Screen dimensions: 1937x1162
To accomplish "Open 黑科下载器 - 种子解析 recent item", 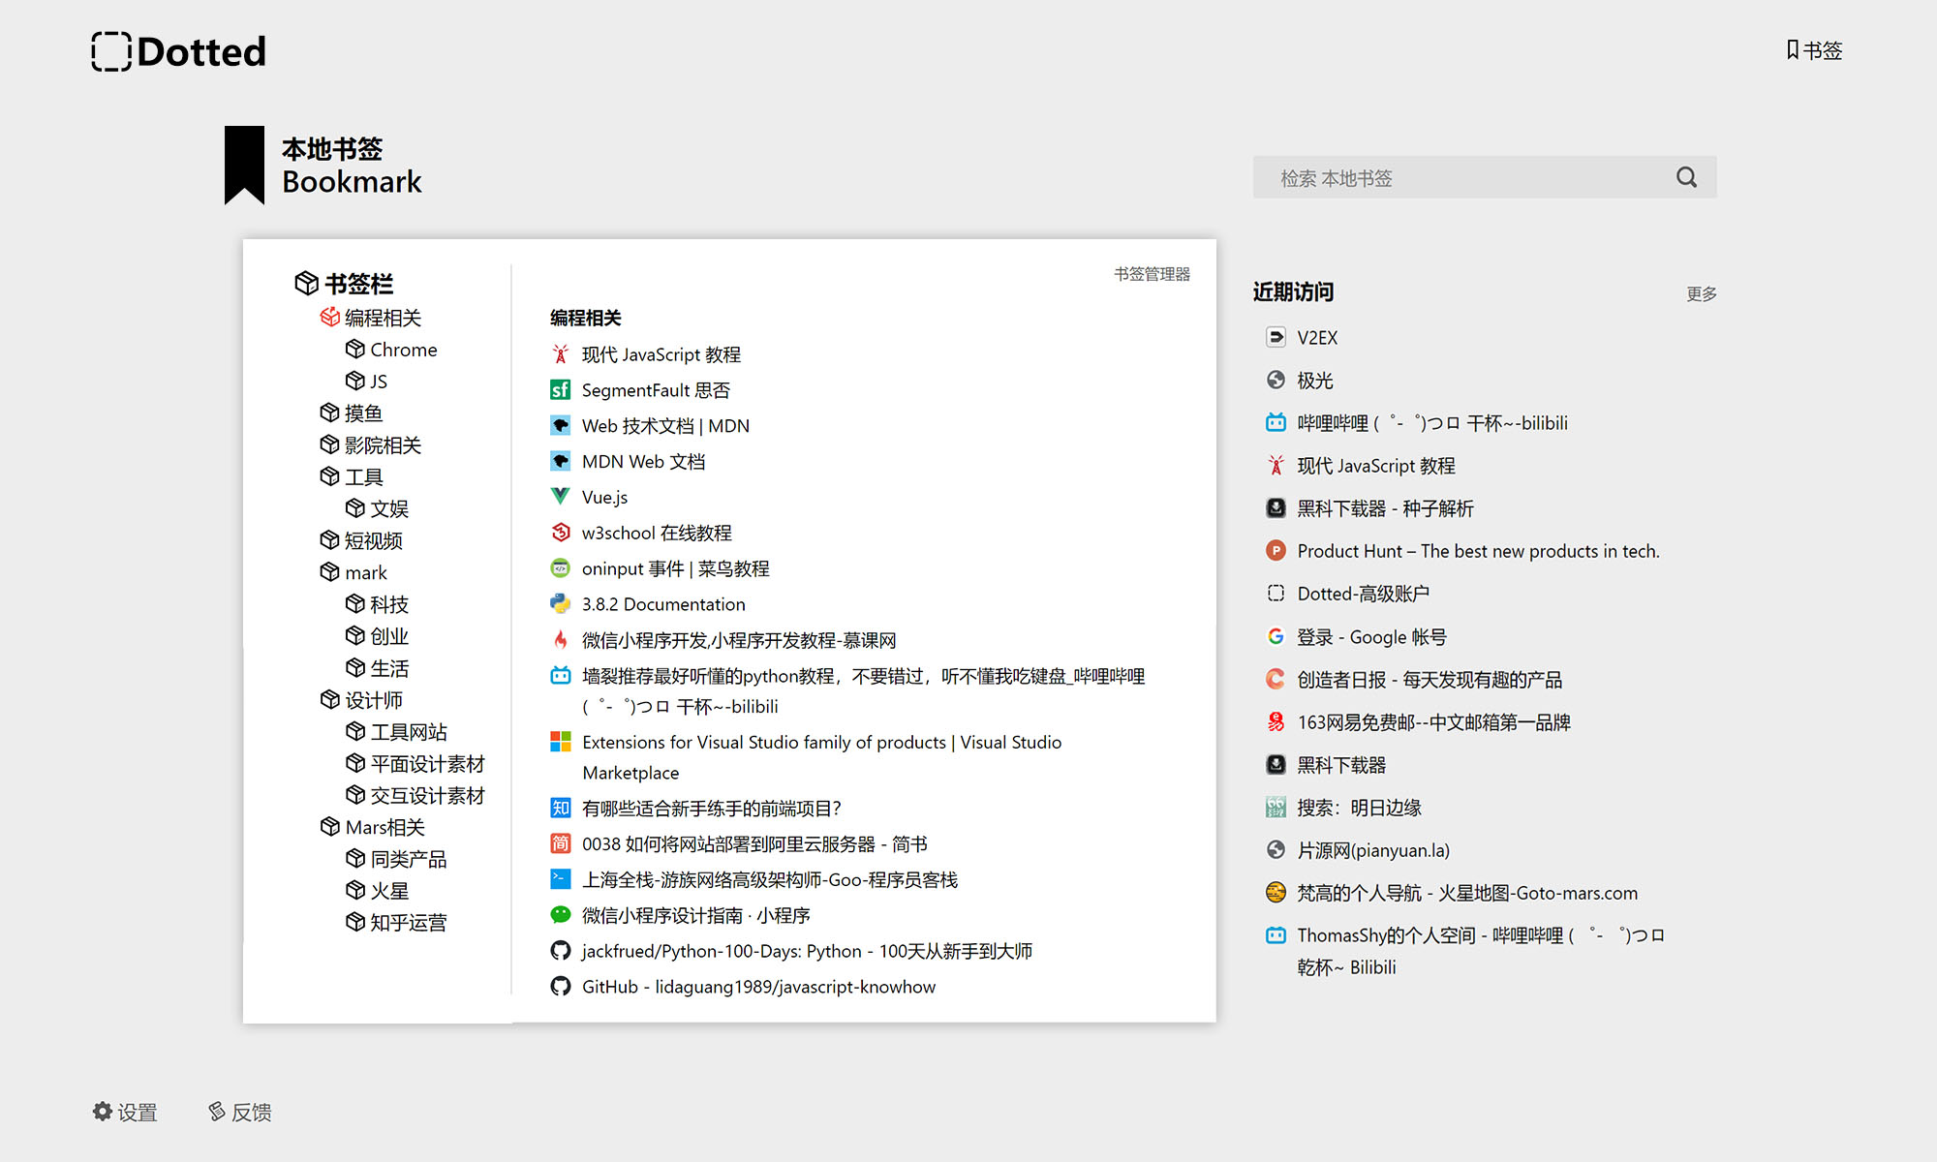I will [x=1385, y=507].
